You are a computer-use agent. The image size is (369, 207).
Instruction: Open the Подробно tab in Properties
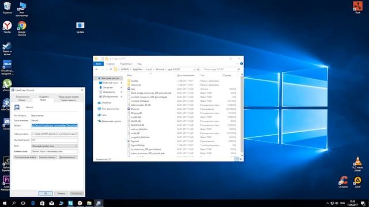44,97
